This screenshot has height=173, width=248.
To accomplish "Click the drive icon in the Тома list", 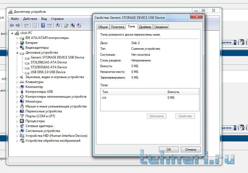I will pyautogui.click(x=104, y=98).
